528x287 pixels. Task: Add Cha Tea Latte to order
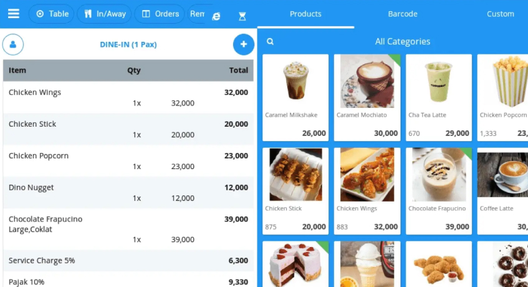pyautogui.click(x=438, y=97)
